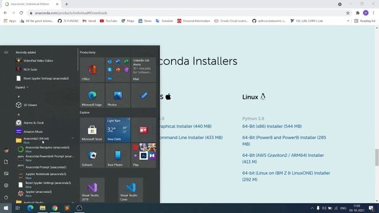Open Task View on the taskbar

pos(18,208)
